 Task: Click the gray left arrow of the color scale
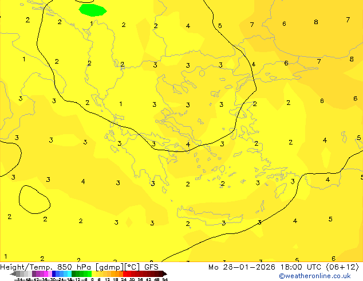[x=13, y=274]
